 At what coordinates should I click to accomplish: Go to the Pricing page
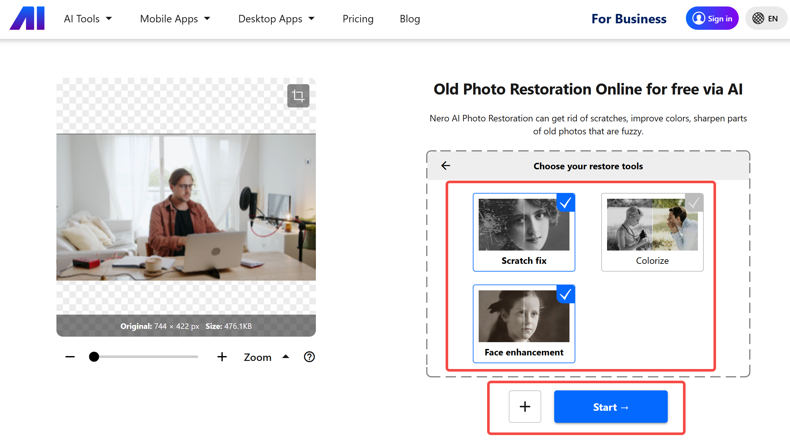[358, 19]
